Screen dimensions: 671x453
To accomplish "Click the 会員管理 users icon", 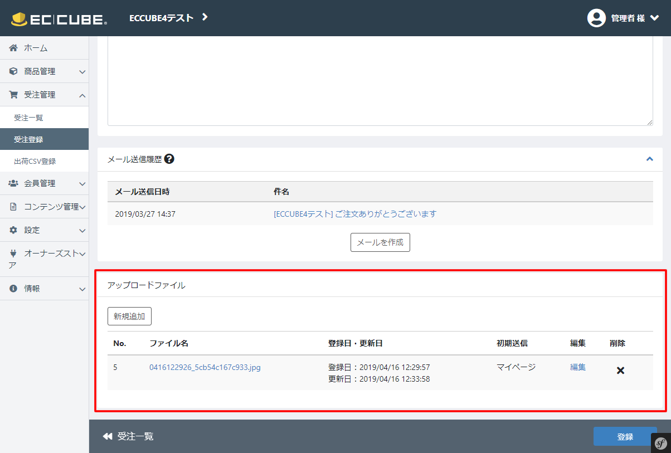I will pos(13,183).
